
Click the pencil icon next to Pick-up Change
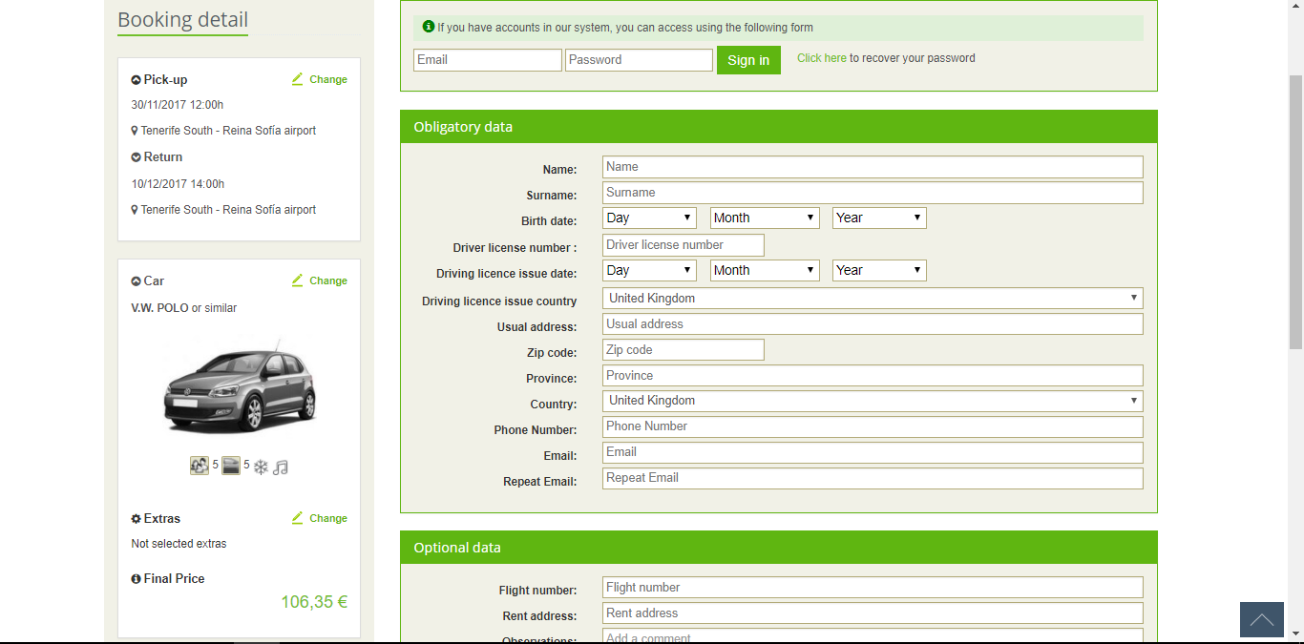click(x=298, y=79)
